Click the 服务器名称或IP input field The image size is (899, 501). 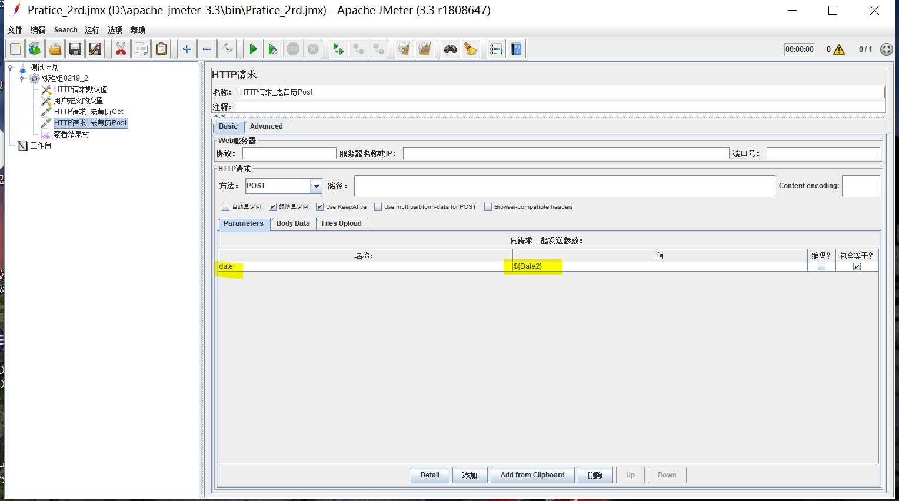566,153
